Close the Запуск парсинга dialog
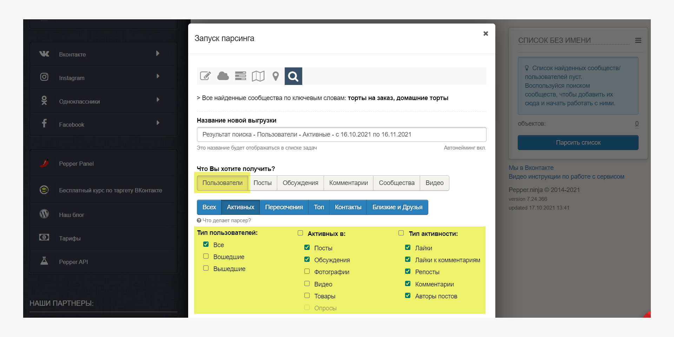 click(485, 34)
